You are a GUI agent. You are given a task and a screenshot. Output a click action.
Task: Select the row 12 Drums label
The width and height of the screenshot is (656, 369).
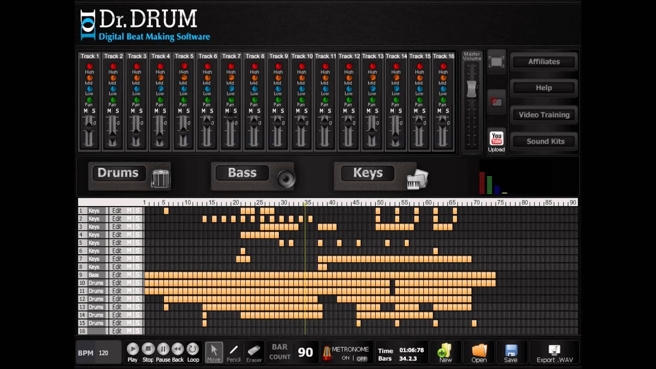coord(96,299)
